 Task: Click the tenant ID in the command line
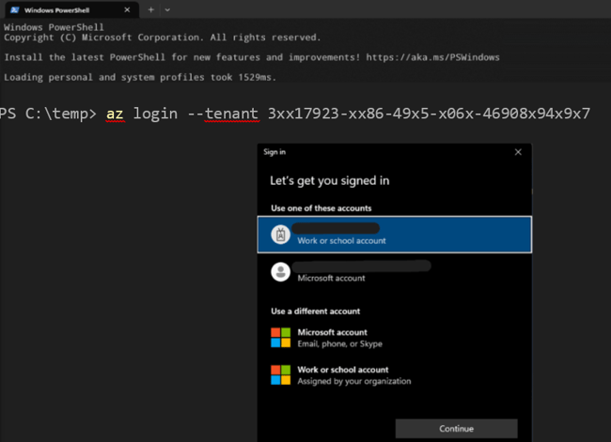click(429, 114)
